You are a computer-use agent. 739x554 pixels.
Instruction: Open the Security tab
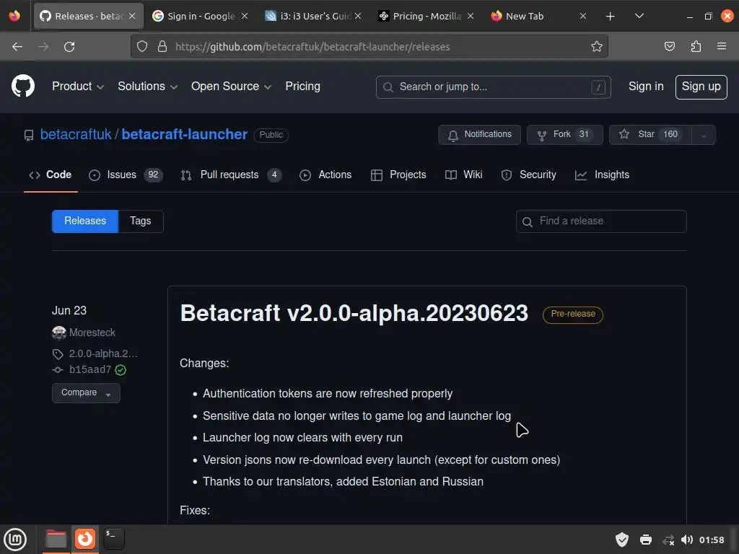528,175
